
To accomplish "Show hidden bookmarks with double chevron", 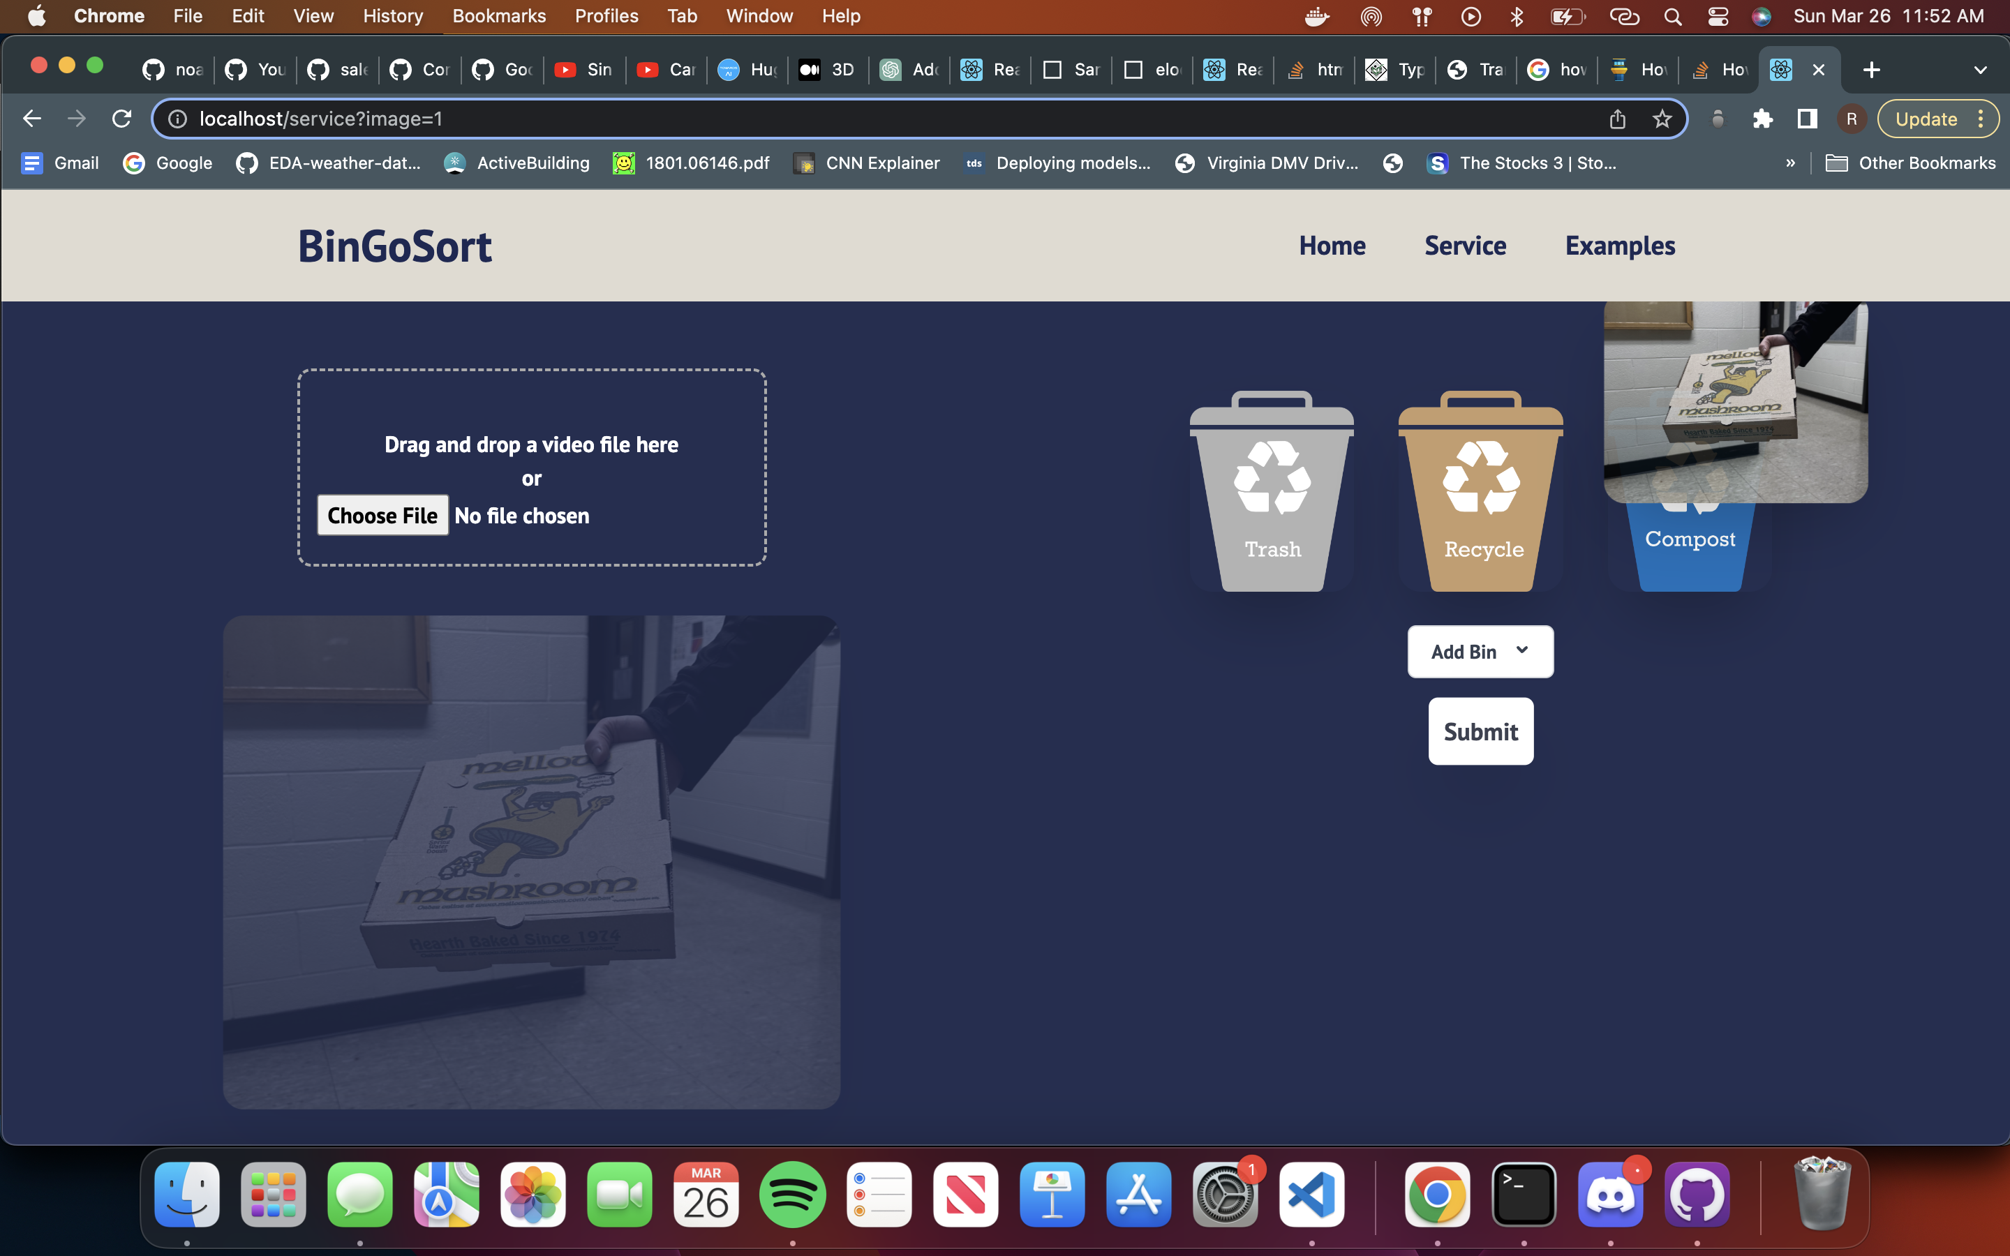I will pyautogui.click(x=1790, y=163).
